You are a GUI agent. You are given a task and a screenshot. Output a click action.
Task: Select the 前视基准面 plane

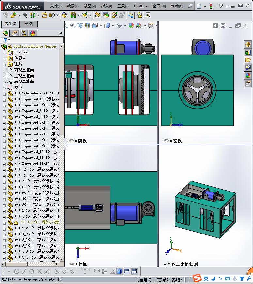point(24,70)
